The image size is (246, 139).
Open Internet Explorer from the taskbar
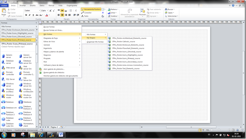[x=41, y=135]
